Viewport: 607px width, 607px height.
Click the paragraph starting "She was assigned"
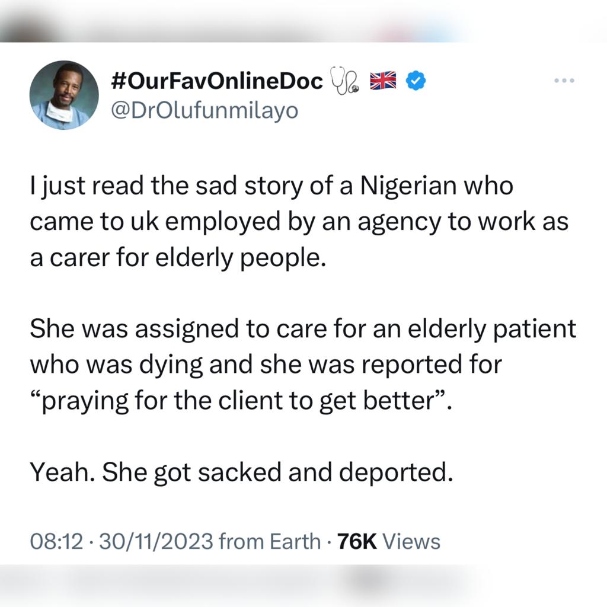pos(302,364)
